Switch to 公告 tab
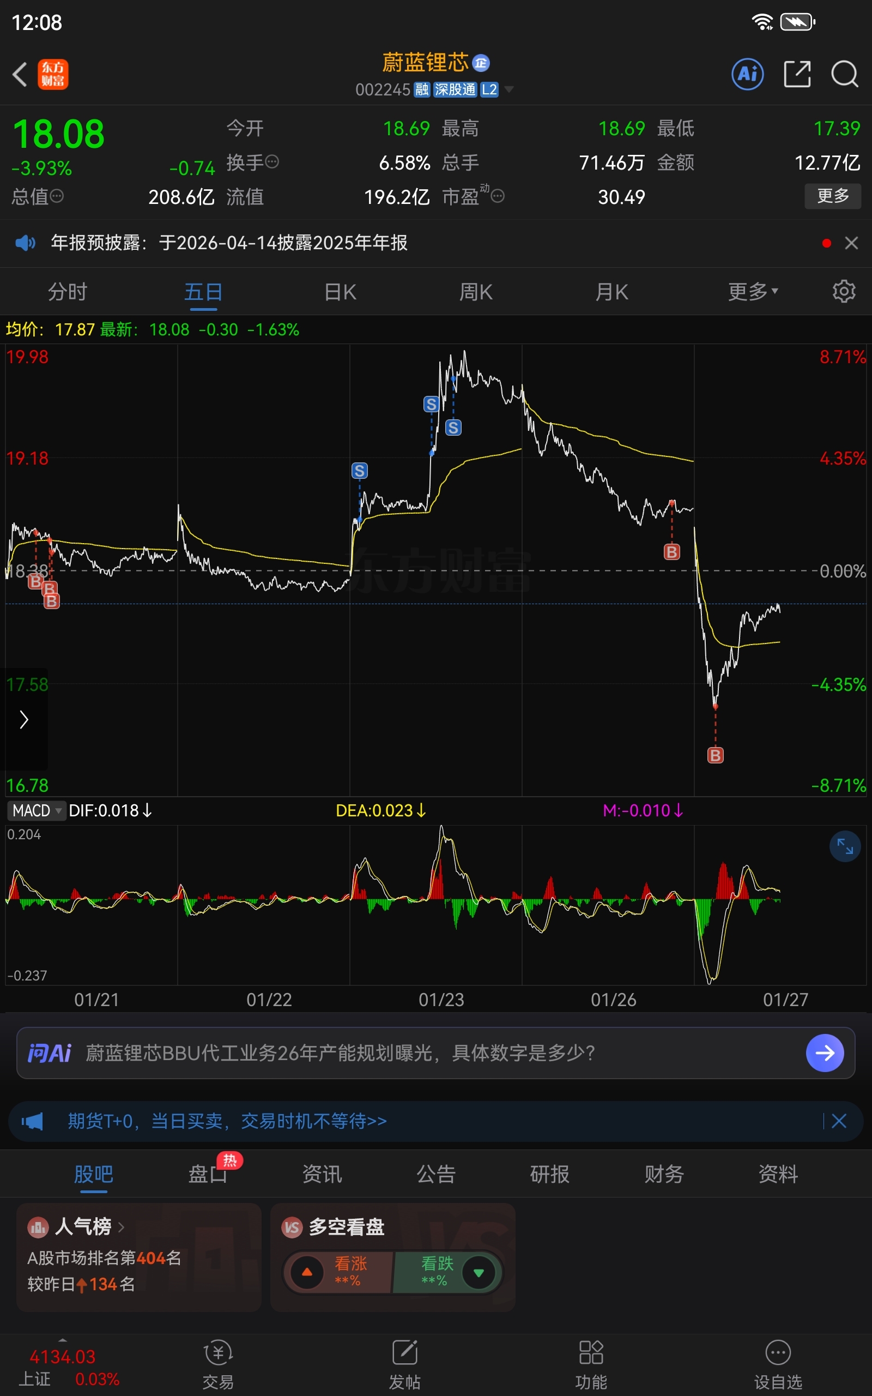The image size is (872, 1396). 436,1174
